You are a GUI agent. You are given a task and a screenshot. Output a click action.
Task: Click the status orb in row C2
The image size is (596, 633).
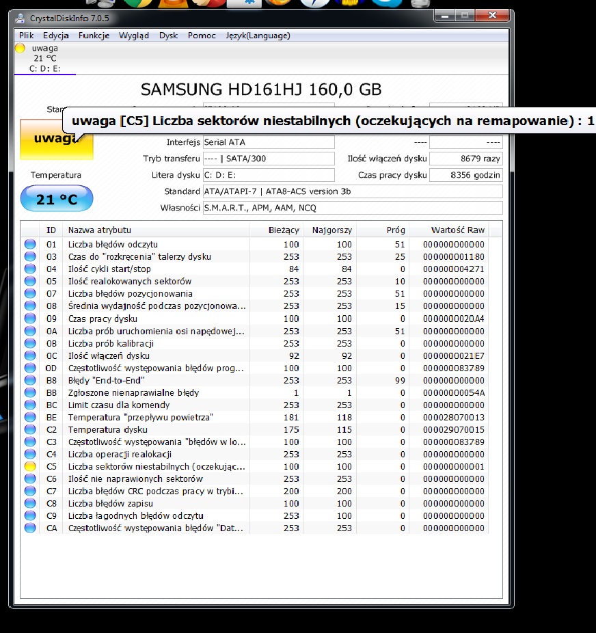(x=30, y=429)
